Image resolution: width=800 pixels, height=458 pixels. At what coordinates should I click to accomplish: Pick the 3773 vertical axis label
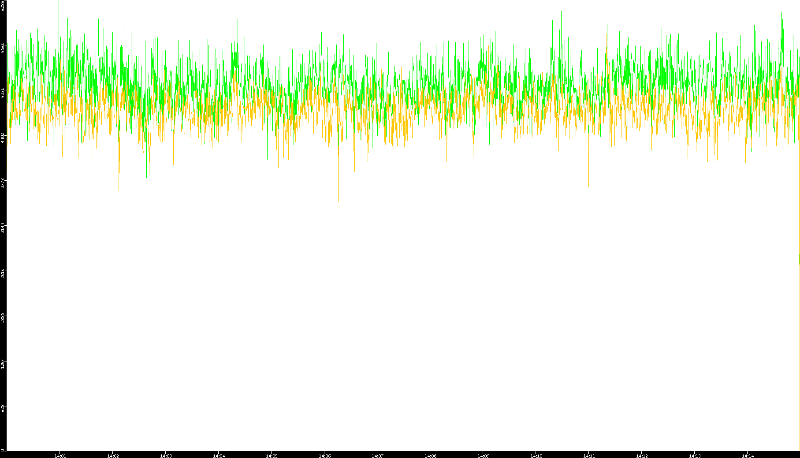click(x=3, y=182)
